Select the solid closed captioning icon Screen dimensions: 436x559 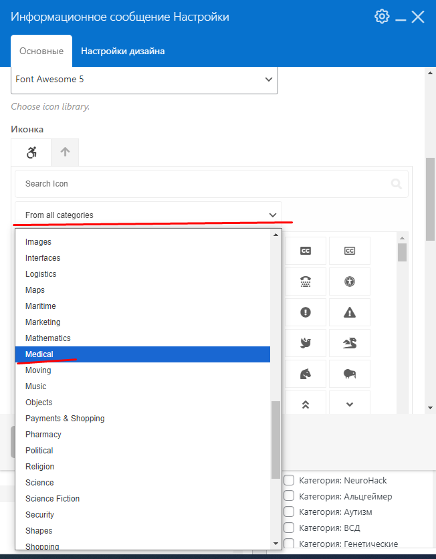point(306,251)
